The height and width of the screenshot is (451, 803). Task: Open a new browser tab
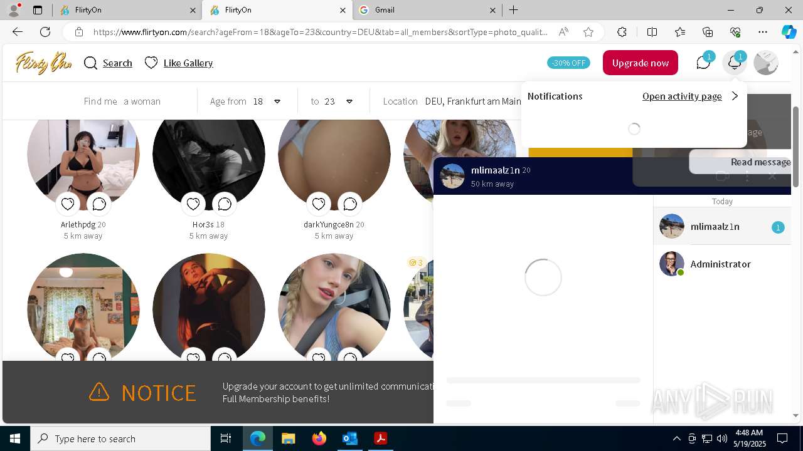(x=513, y=10)
